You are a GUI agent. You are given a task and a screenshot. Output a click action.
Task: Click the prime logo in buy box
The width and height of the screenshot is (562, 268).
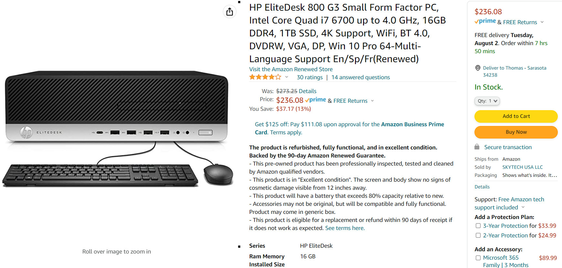(485, 22)
